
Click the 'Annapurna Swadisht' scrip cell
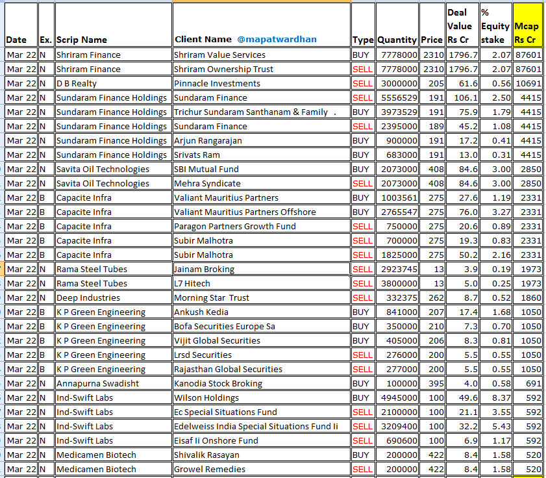pyautogui.click(x=114, y=383)
